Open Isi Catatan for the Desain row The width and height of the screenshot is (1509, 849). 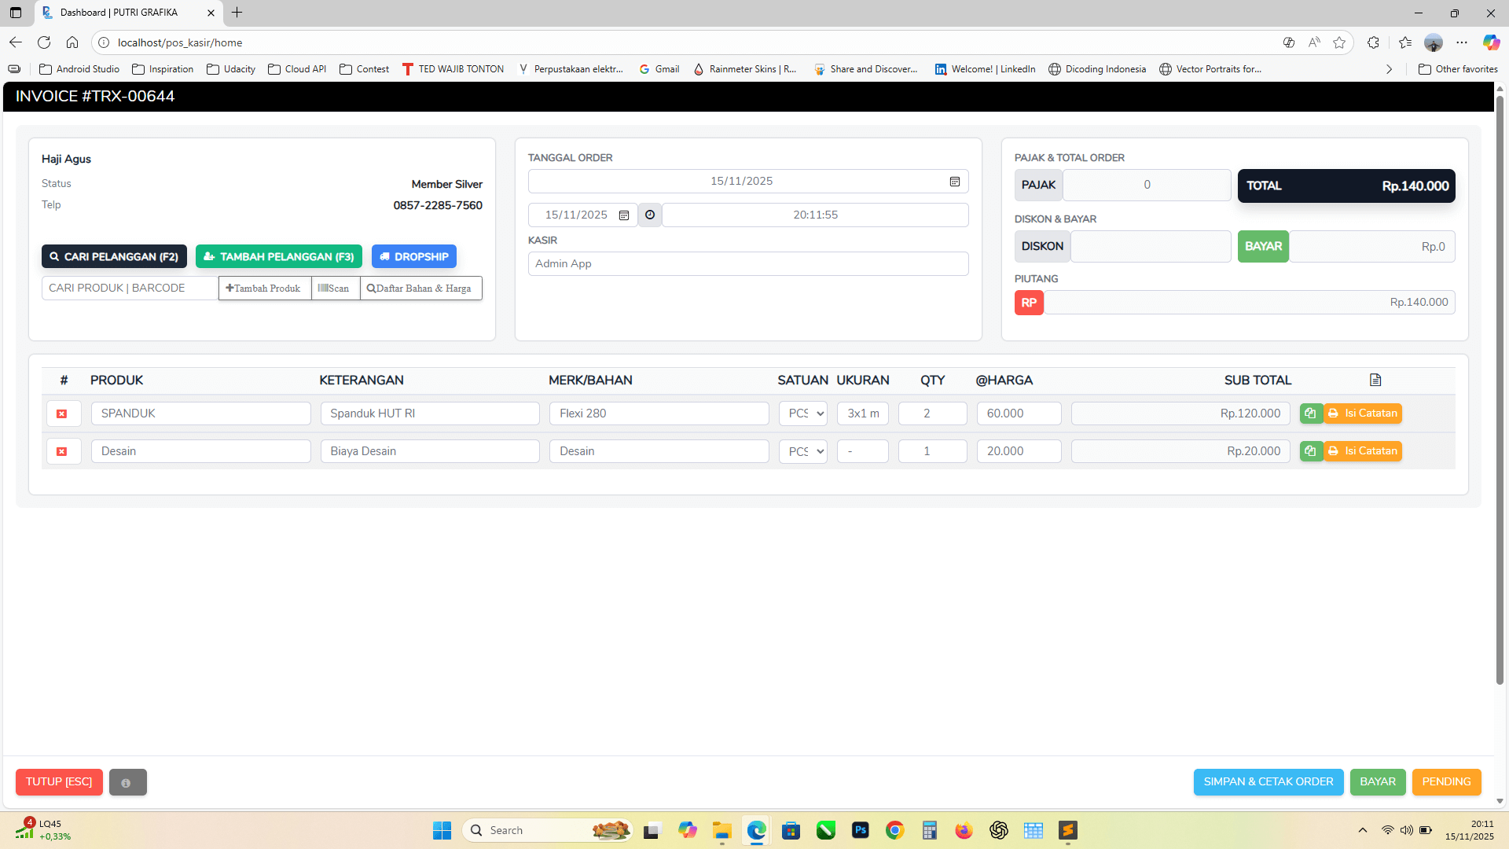(1362, 450)
